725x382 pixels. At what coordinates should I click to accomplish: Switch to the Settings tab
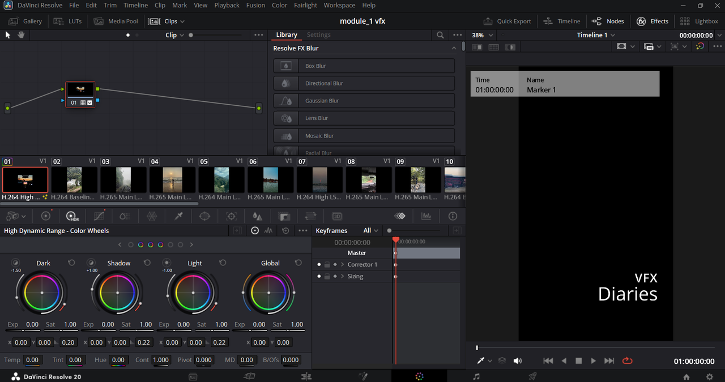[318, 35]
